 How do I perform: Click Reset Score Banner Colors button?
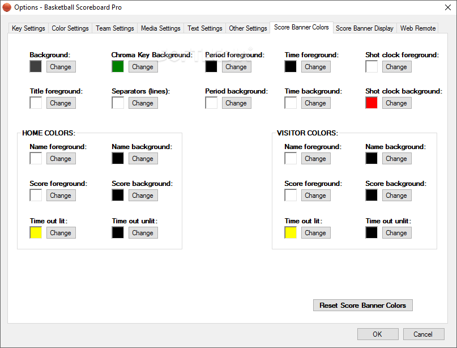(363, 305)
